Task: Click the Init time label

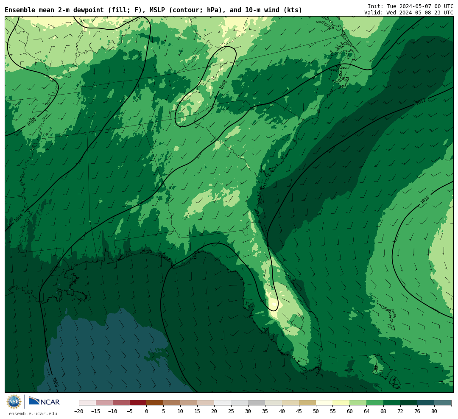Action: coord(411,6)
